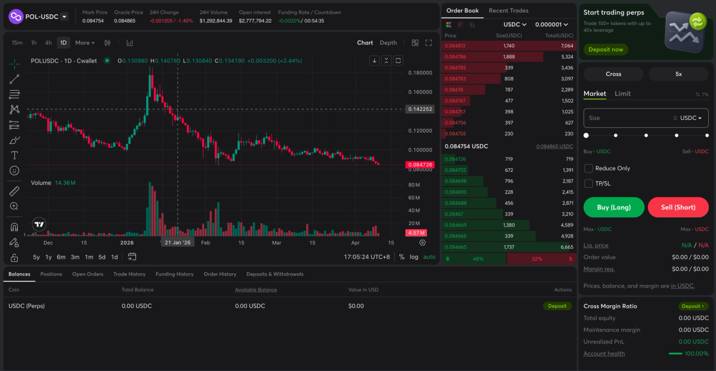
Task: Expand the More timeframes dropdown
Action: coord(85,43)
